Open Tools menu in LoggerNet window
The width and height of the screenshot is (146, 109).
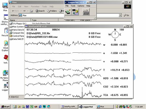[73, 6]
